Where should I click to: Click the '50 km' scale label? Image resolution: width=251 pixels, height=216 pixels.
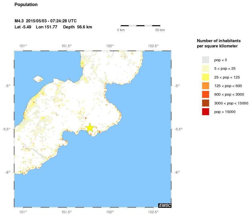pyautogui.click(x=160, y=30)
